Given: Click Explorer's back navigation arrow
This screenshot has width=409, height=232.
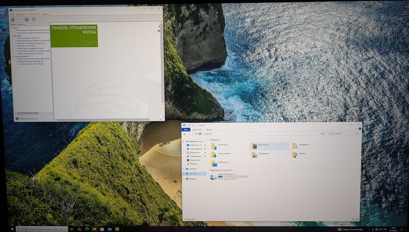Looking at the screenshot, I should pos(185,134).
